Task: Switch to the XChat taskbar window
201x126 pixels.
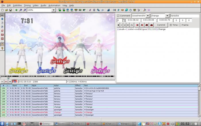Action: [109, 124]
